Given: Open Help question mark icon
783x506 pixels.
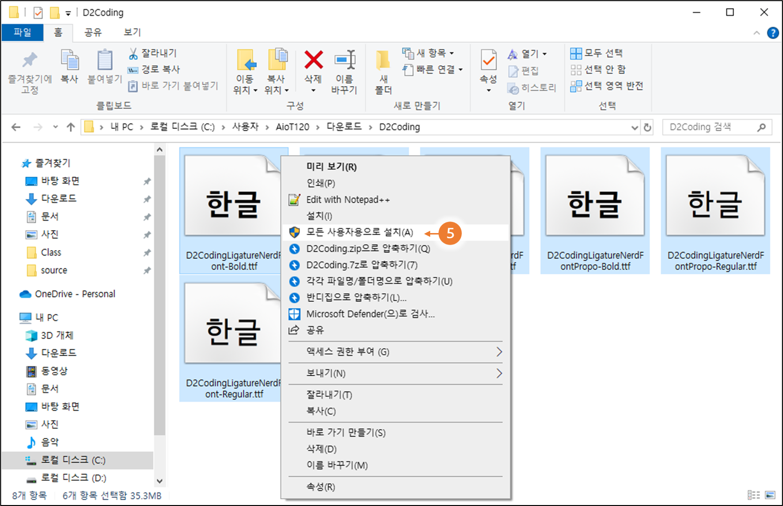Looking at the screenshot, I should (x=773, y=33).
